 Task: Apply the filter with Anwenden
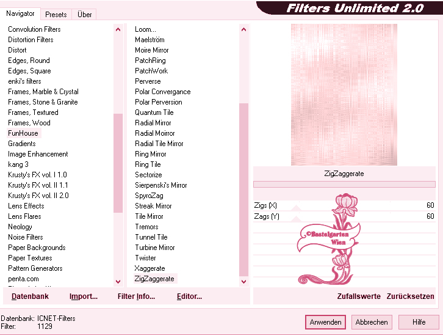click(325, 322)
